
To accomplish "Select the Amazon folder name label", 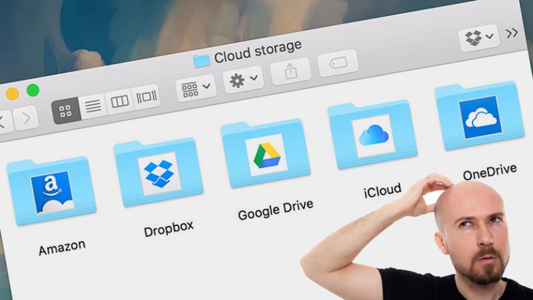I will [x=61, y=247].
